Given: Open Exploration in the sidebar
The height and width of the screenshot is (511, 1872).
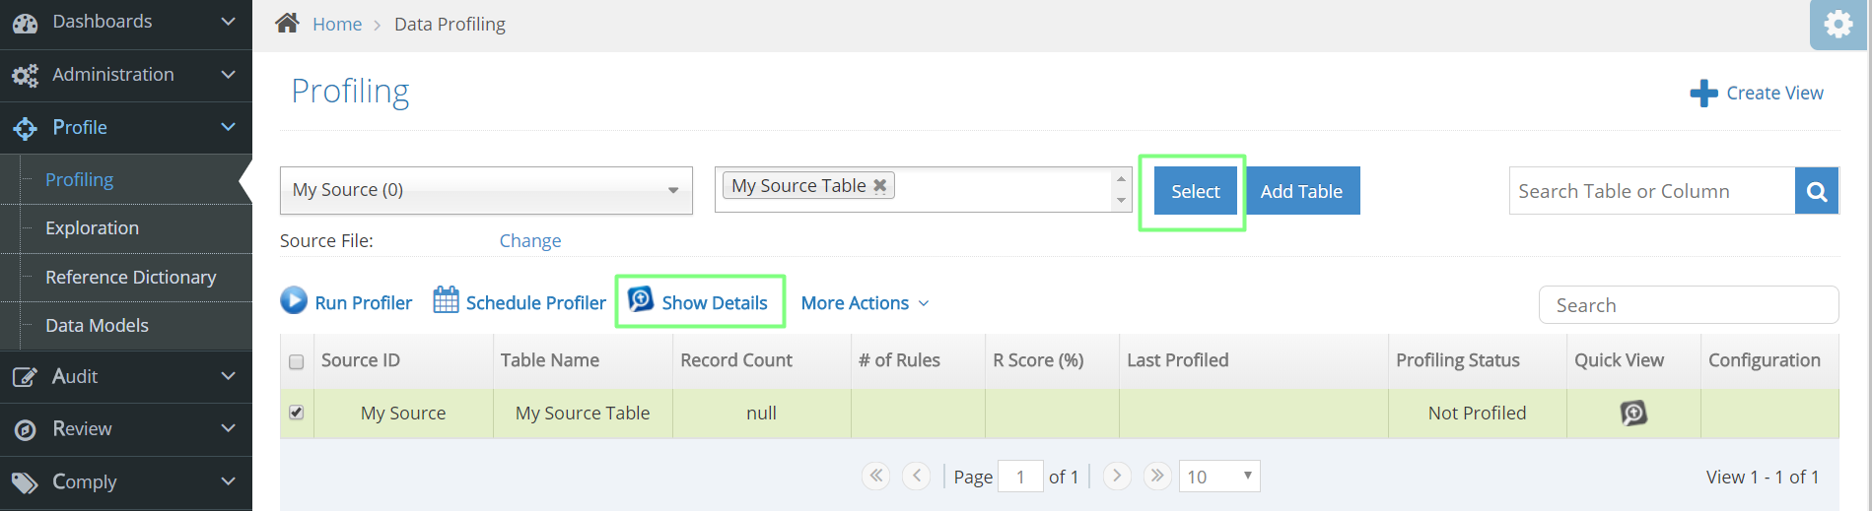Looking at the screenshot, I should pyautogui.click(x=92, y=228).
